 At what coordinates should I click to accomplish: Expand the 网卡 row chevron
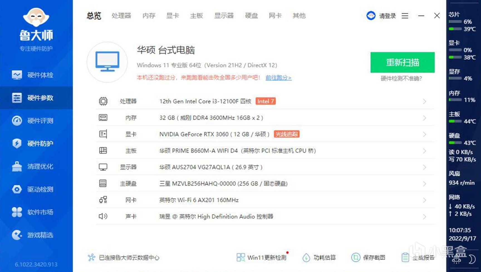tap(424, 200)
